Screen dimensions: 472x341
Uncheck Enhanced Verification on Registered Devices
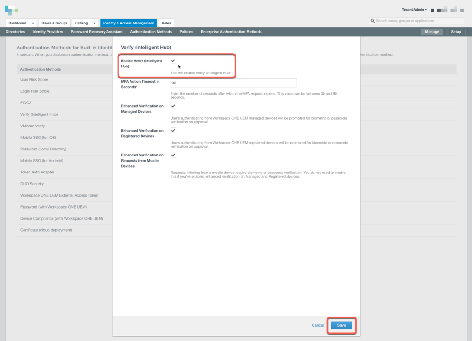[173, 130]
